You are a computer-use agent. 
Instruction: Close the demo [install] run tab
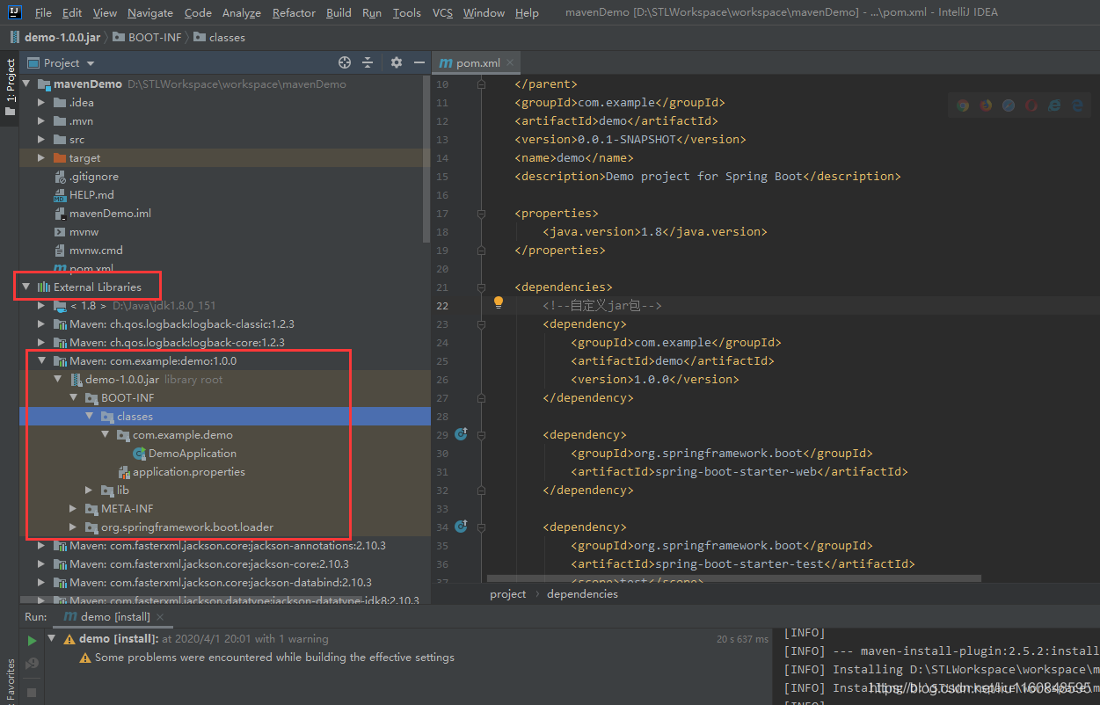[159, 617]
